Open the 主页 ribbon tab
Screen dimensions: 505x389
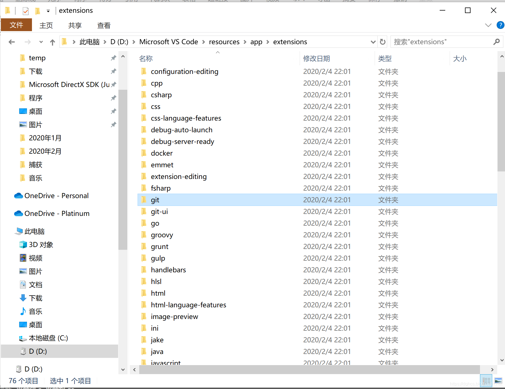[x=46, y=26]
